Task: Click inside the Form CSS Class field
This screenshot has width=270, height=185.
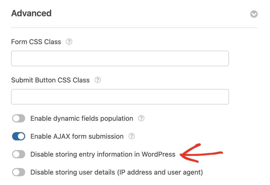Action: (x=120, y=58)
